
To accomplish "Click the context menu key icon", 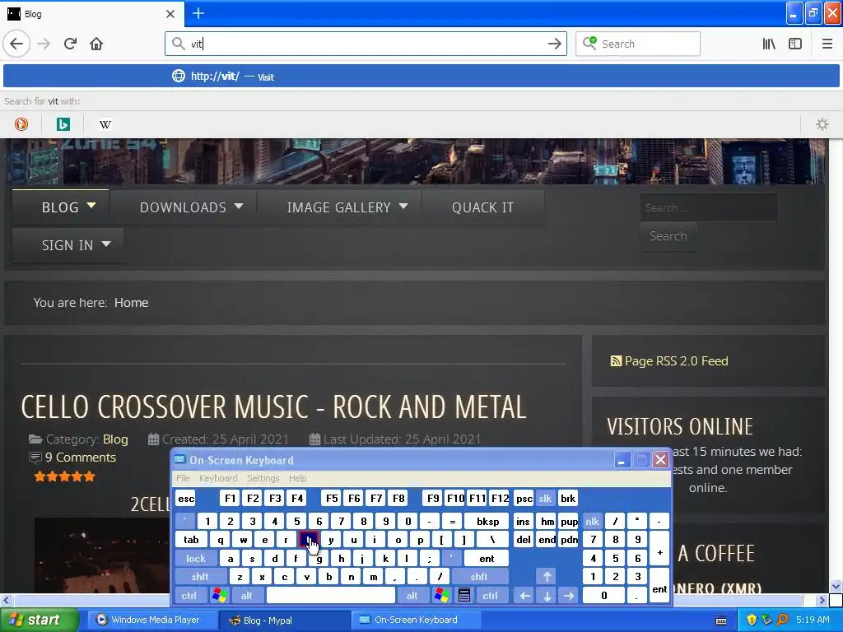I will click(464, 596).
